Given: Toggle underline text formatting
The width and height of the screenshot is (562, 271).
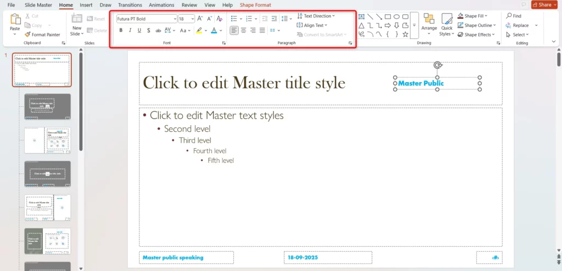Looking at the screenshot, I should 139,31.
